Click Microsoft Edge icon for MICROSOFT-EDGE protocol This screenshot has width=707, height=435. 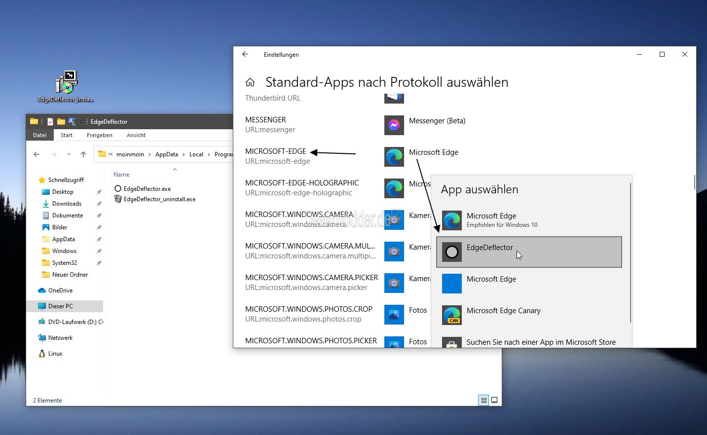pos(394,156)
